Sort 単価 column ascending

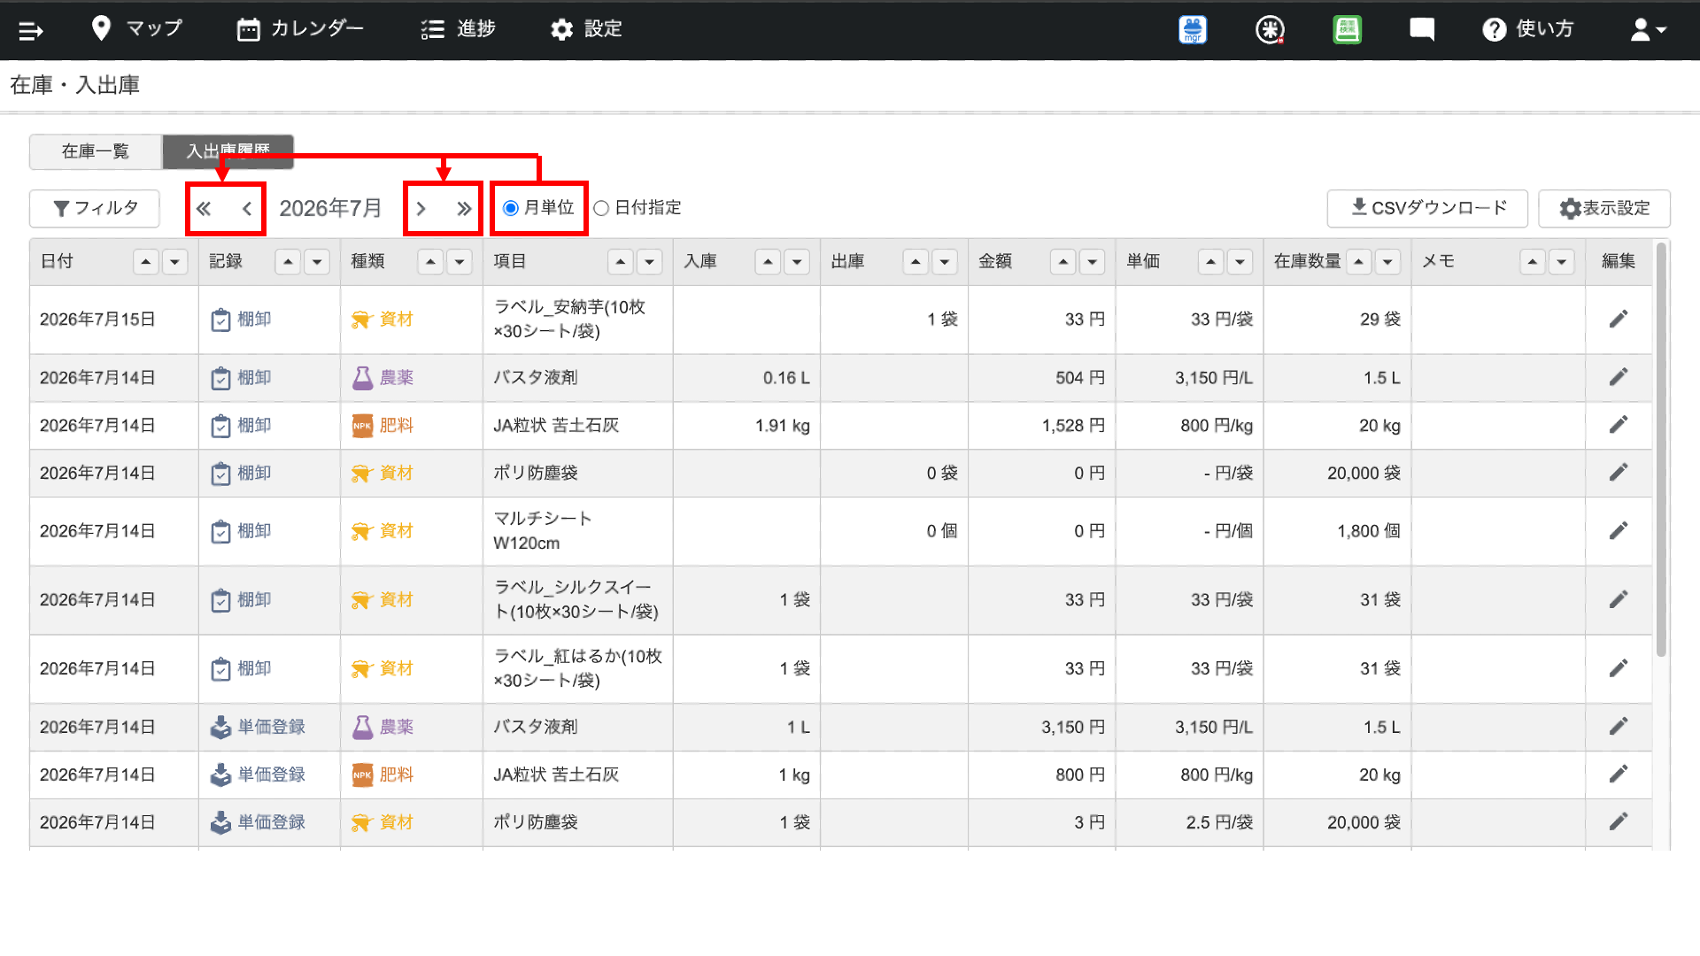coord(1210,262)
